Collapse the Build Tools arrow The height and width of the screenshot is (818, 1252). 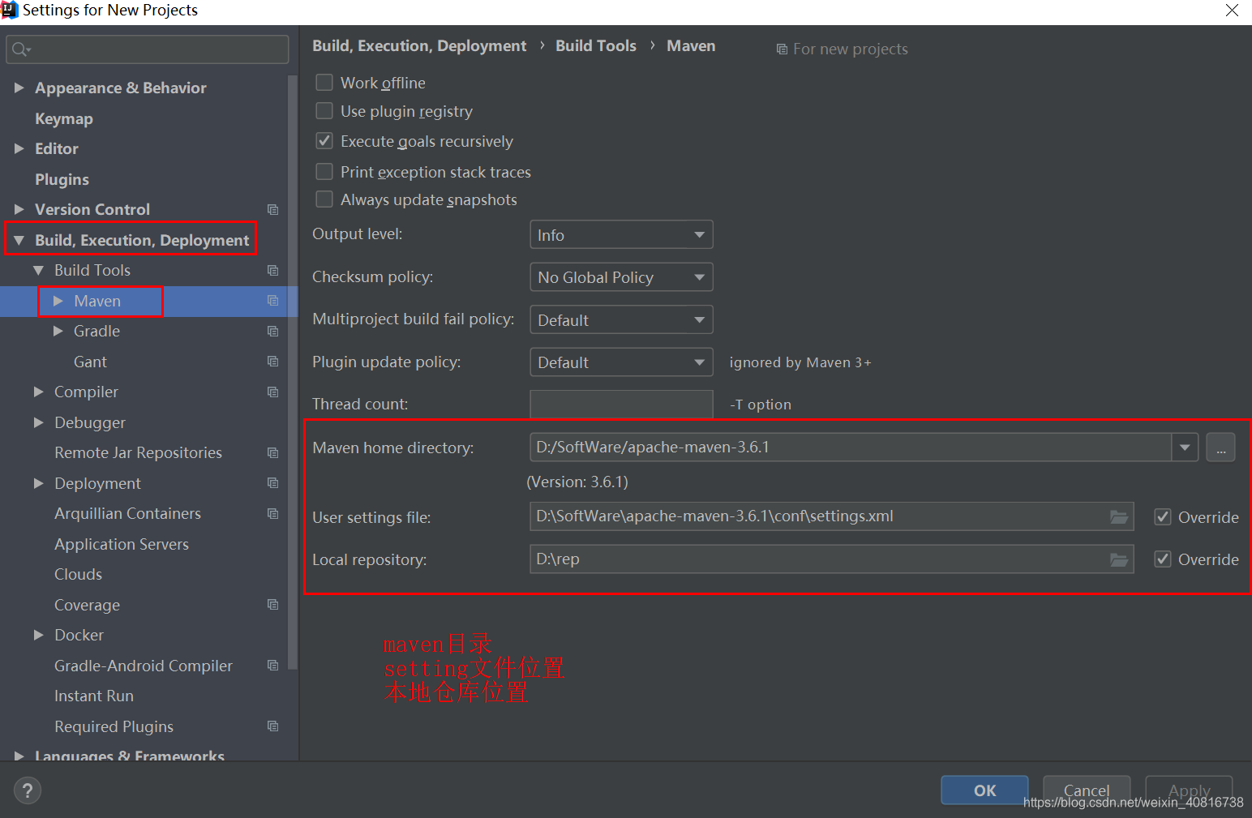click(39, 271)
